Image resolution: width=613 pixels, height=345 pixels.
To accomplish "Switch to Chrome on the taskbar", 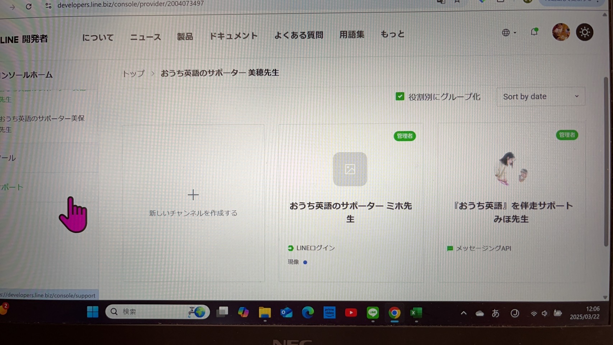I will point(394,313).
